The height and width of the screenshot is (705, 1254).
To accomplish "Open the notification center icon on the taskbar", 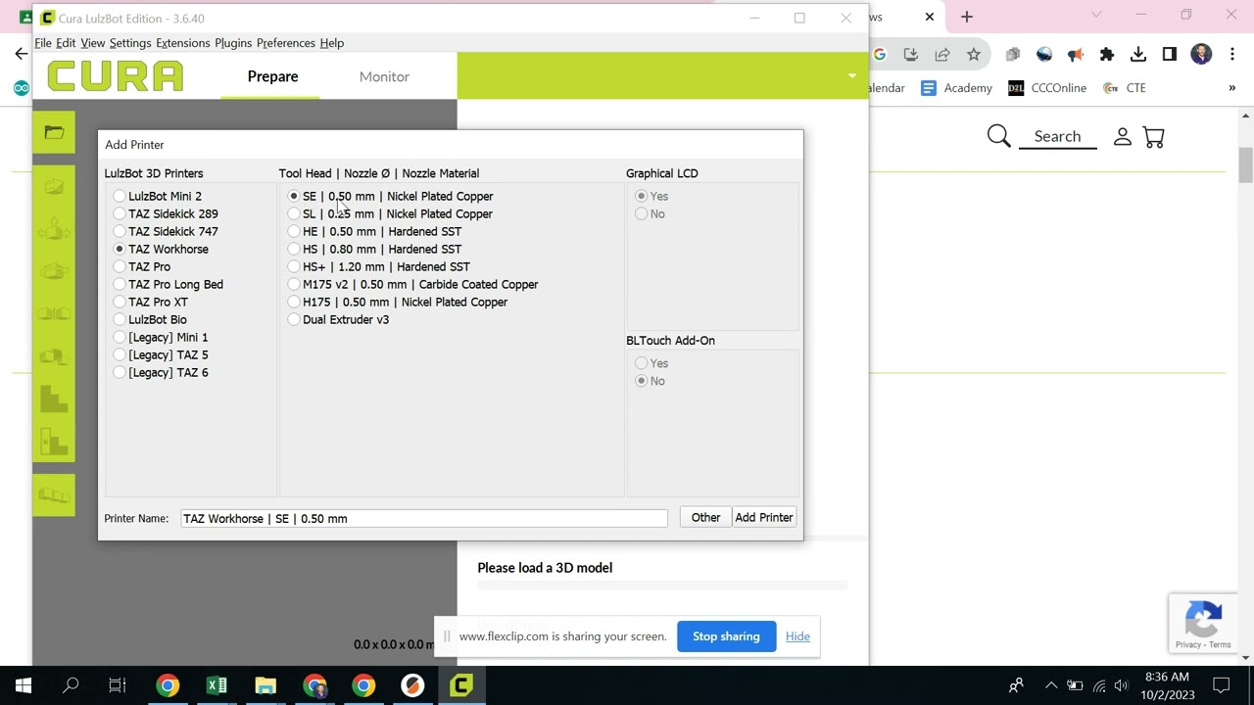I will [1222, 685].
